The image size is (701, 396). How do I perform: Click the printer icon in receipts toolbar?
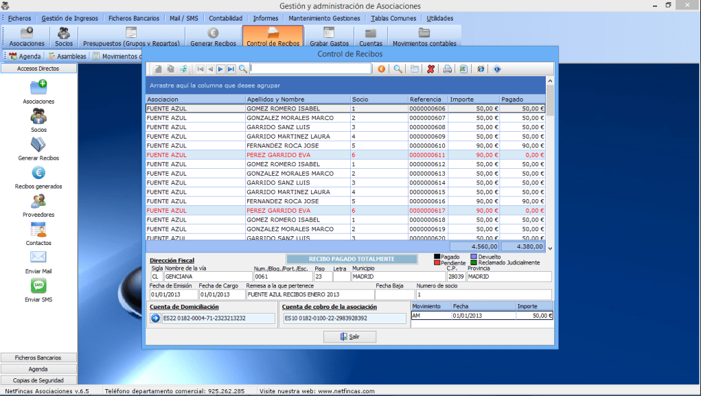(447, 69)
